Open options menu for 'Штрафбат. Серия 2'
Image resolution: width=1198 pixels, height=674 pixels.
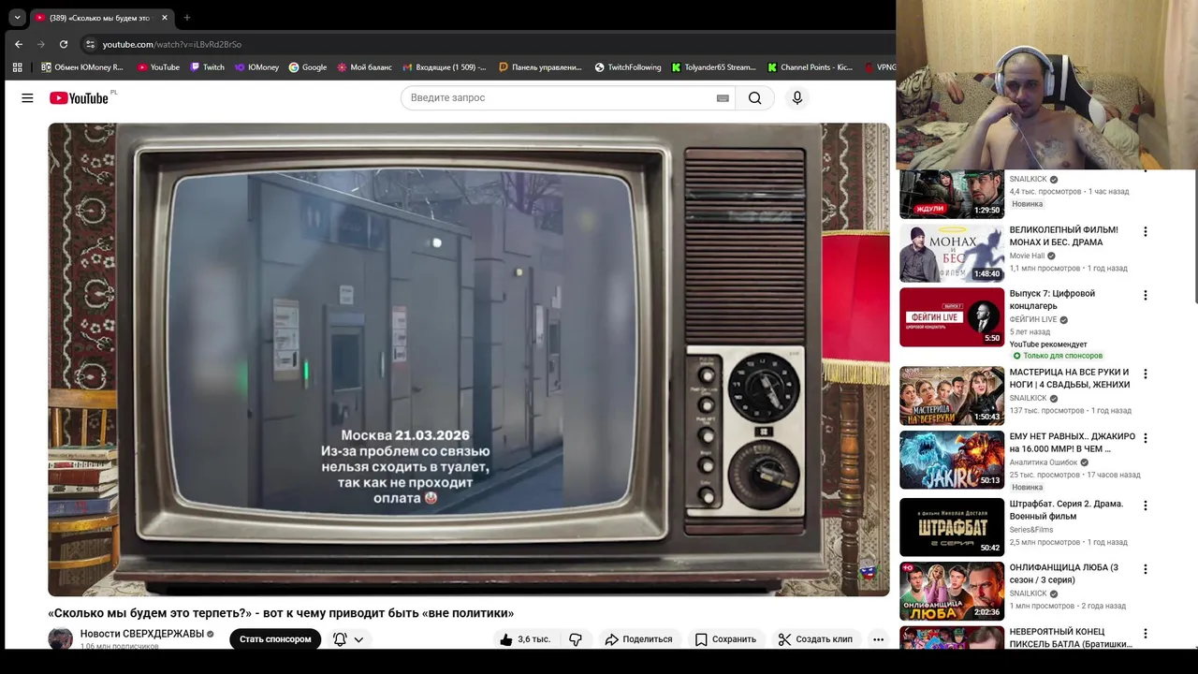1145,505
